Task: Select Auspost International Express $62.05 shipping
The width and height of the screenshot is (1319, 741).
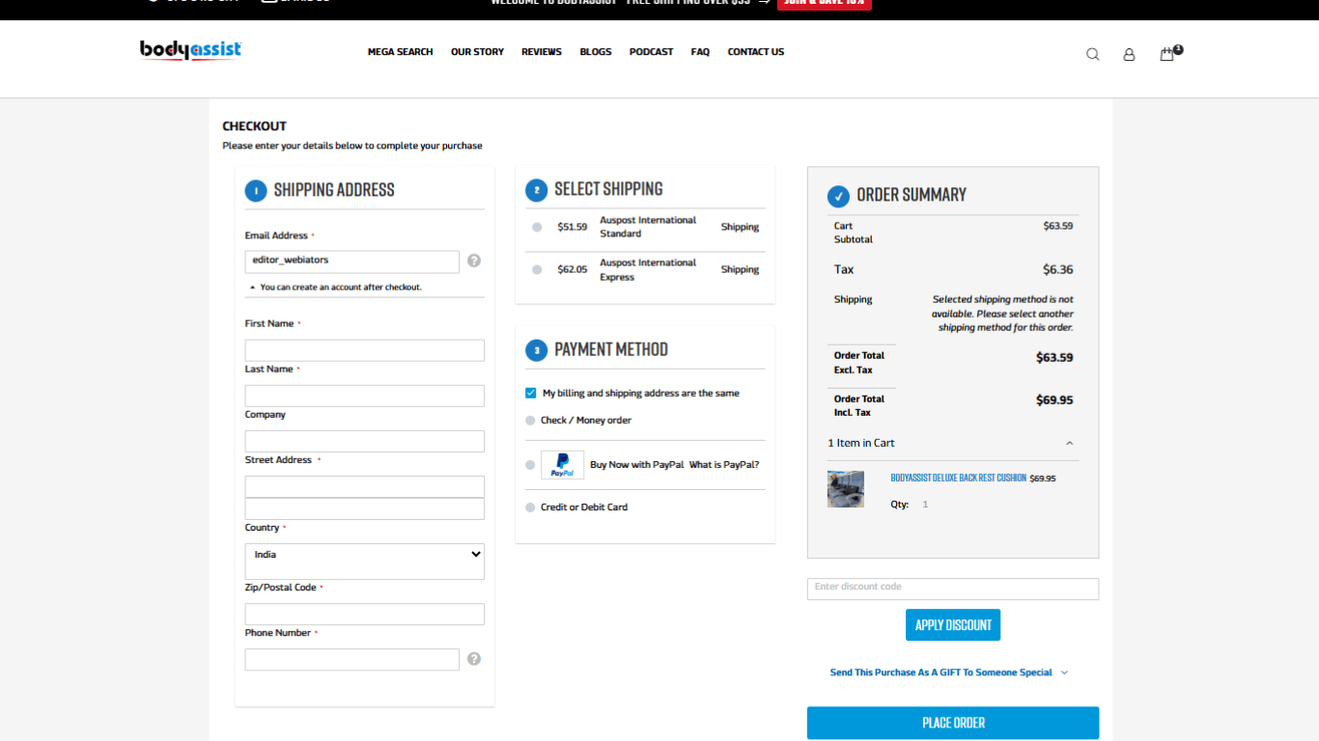Action: pyautogui.click(x=537, y=270)
